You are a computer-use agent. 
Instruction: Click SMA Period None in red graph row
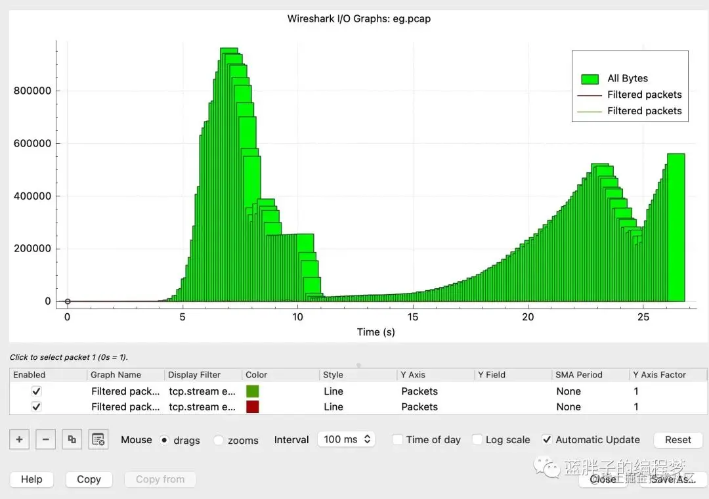pyautogui.click(x=591, y=406)
